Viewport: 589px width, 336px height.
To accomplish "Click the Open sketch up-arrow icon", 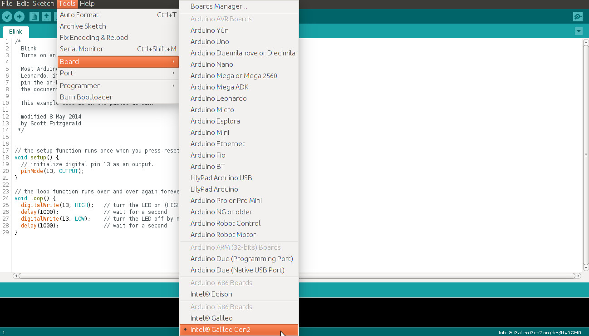I will coord(46,17).
